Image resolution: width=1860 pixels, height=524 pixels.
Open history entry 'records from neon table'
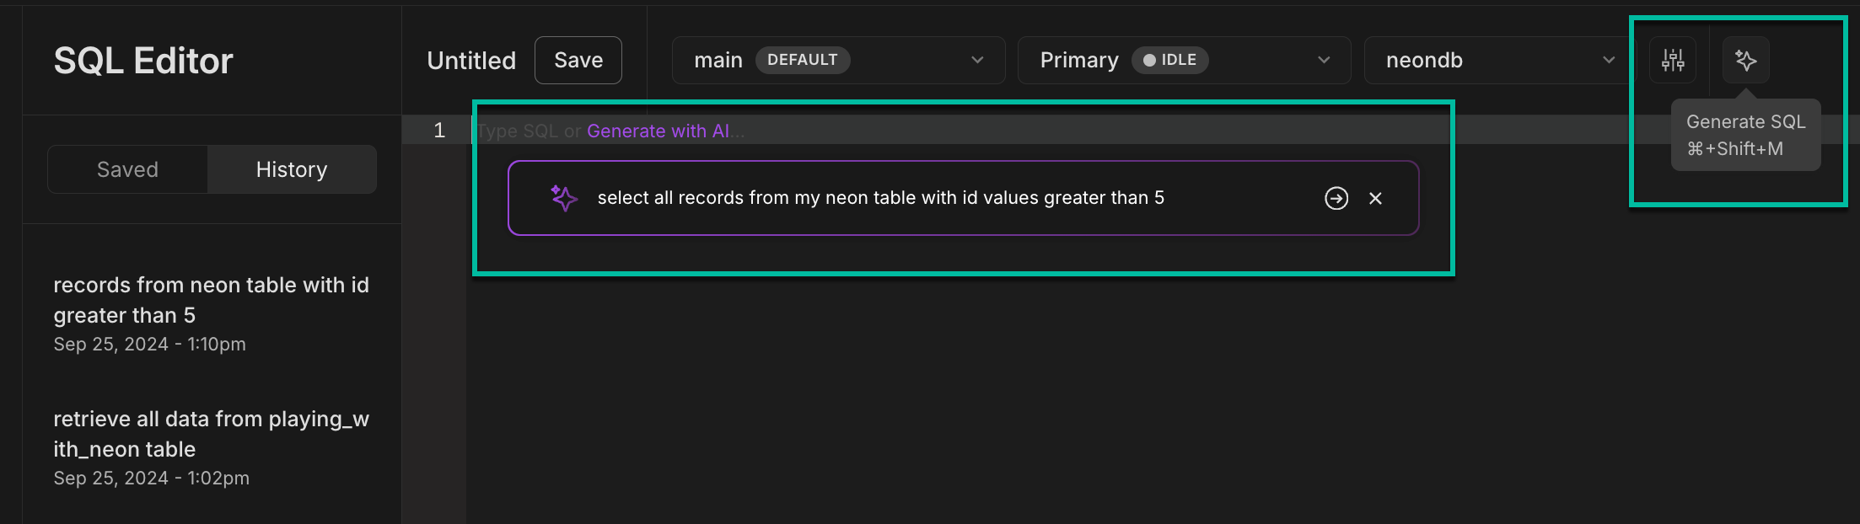pos(211,300)
